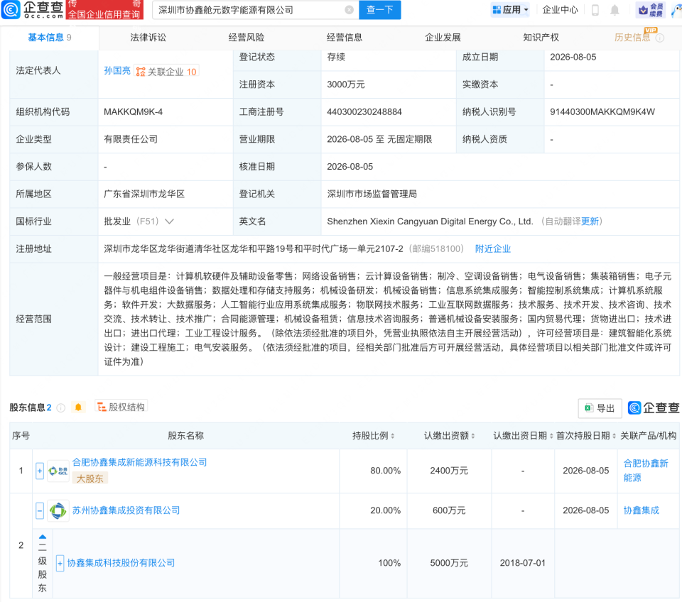
Task: Collapse the 二级股东 section with the up arrow
Action: (42, 537)
